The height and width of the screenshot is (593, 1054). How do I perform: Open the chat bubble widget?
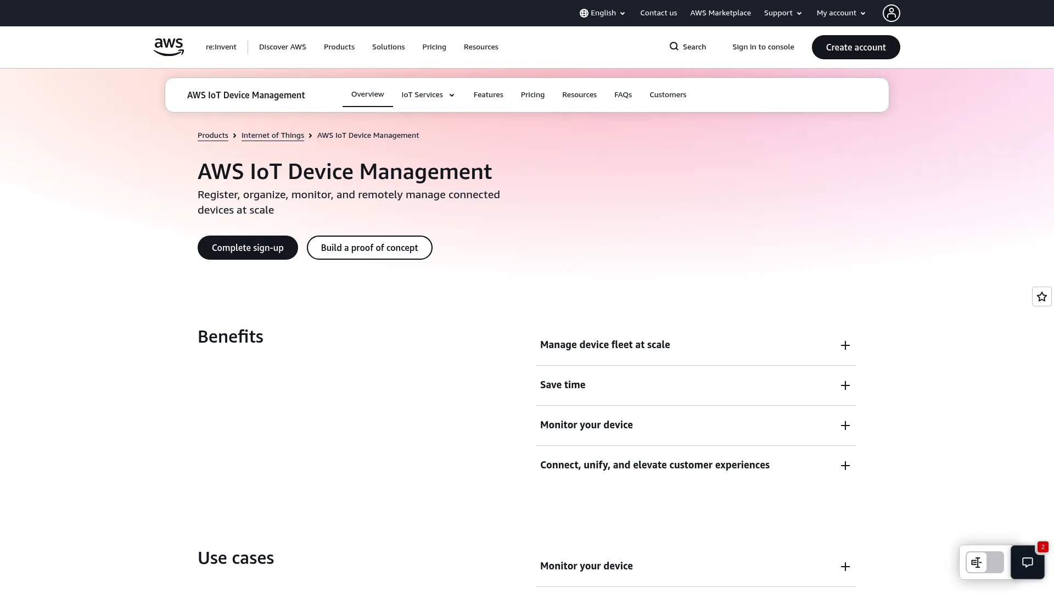click(1027, 562)
